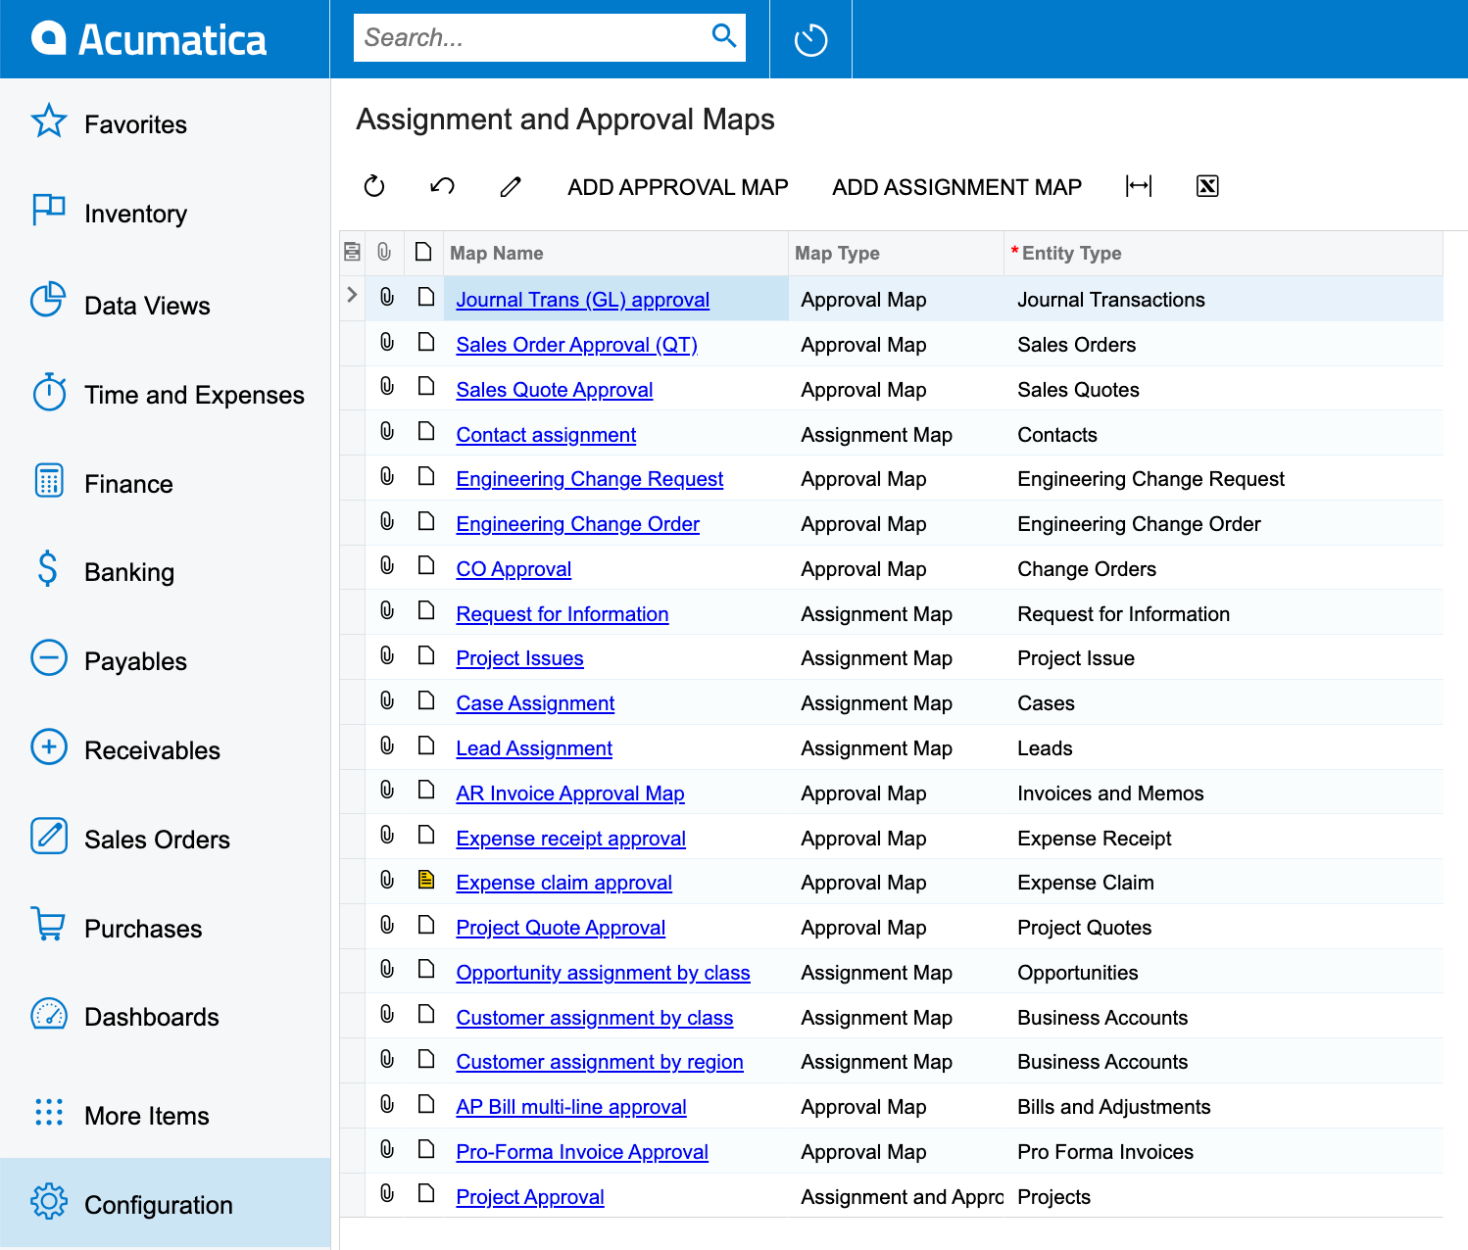Select 'Assignment Map' type in Contact assignment row
1468x1250 pixels.
[x=896, y=435]
